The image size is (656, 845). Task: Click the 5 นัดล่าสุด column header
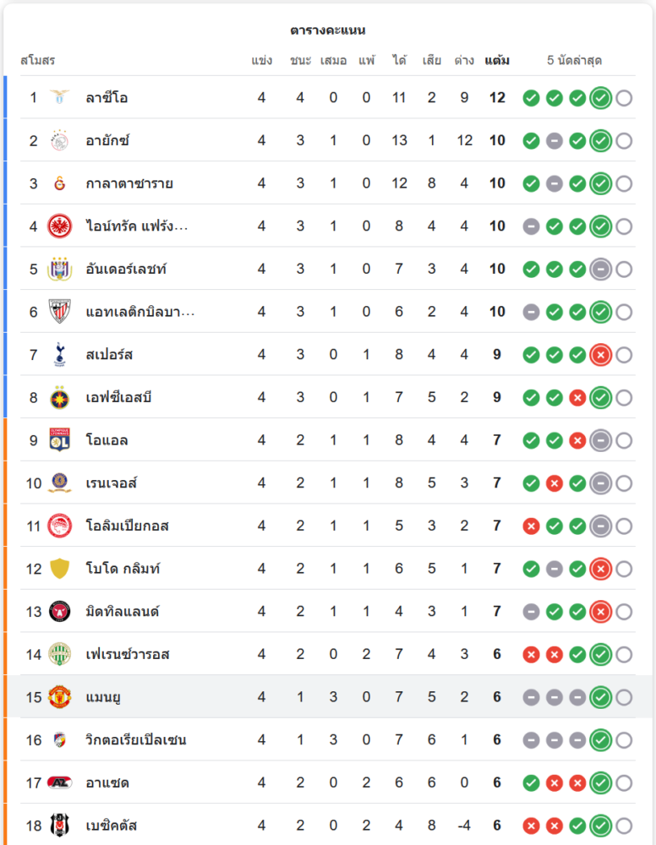pos(575,60)
